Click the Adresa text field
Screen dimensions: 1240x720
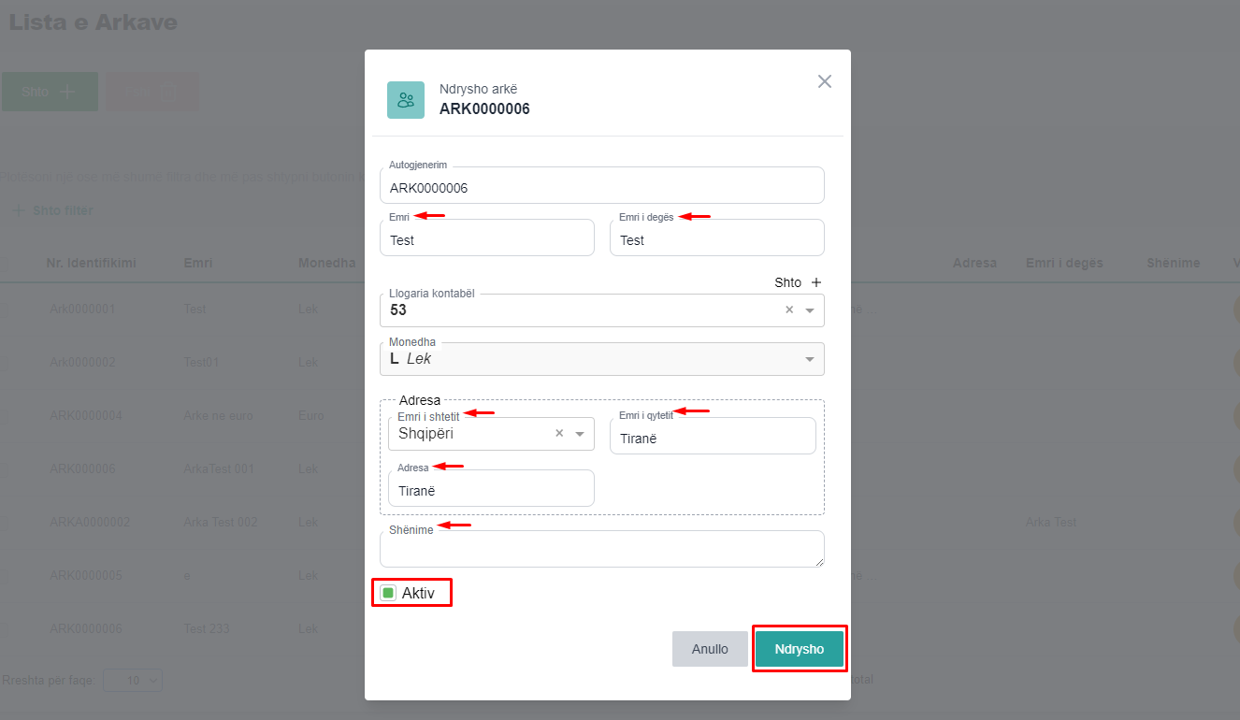(x=491, y=491)
